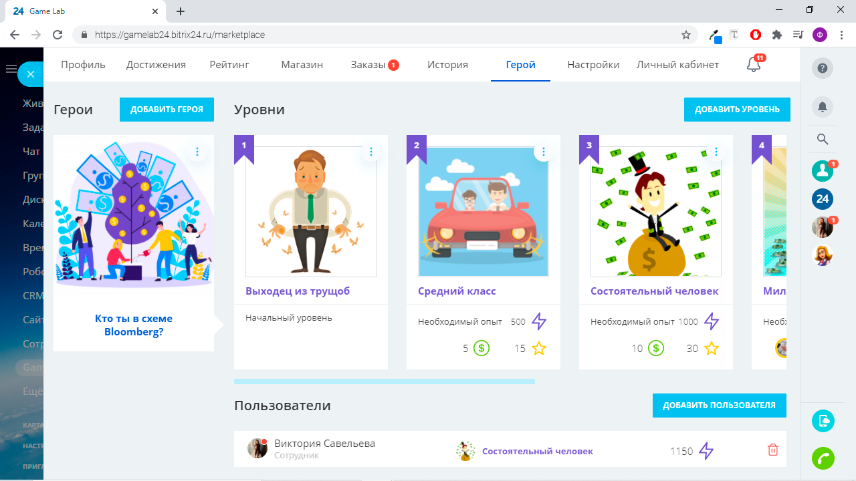This screenshot has width=856, height=481.
Task: Open options menu for Выходец из трущоб
Action: click(x=371, y=152)
